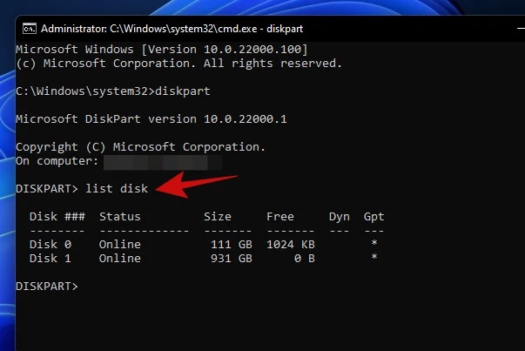
Task: Select the Gpt column header
Action: (x=374, y=217)
